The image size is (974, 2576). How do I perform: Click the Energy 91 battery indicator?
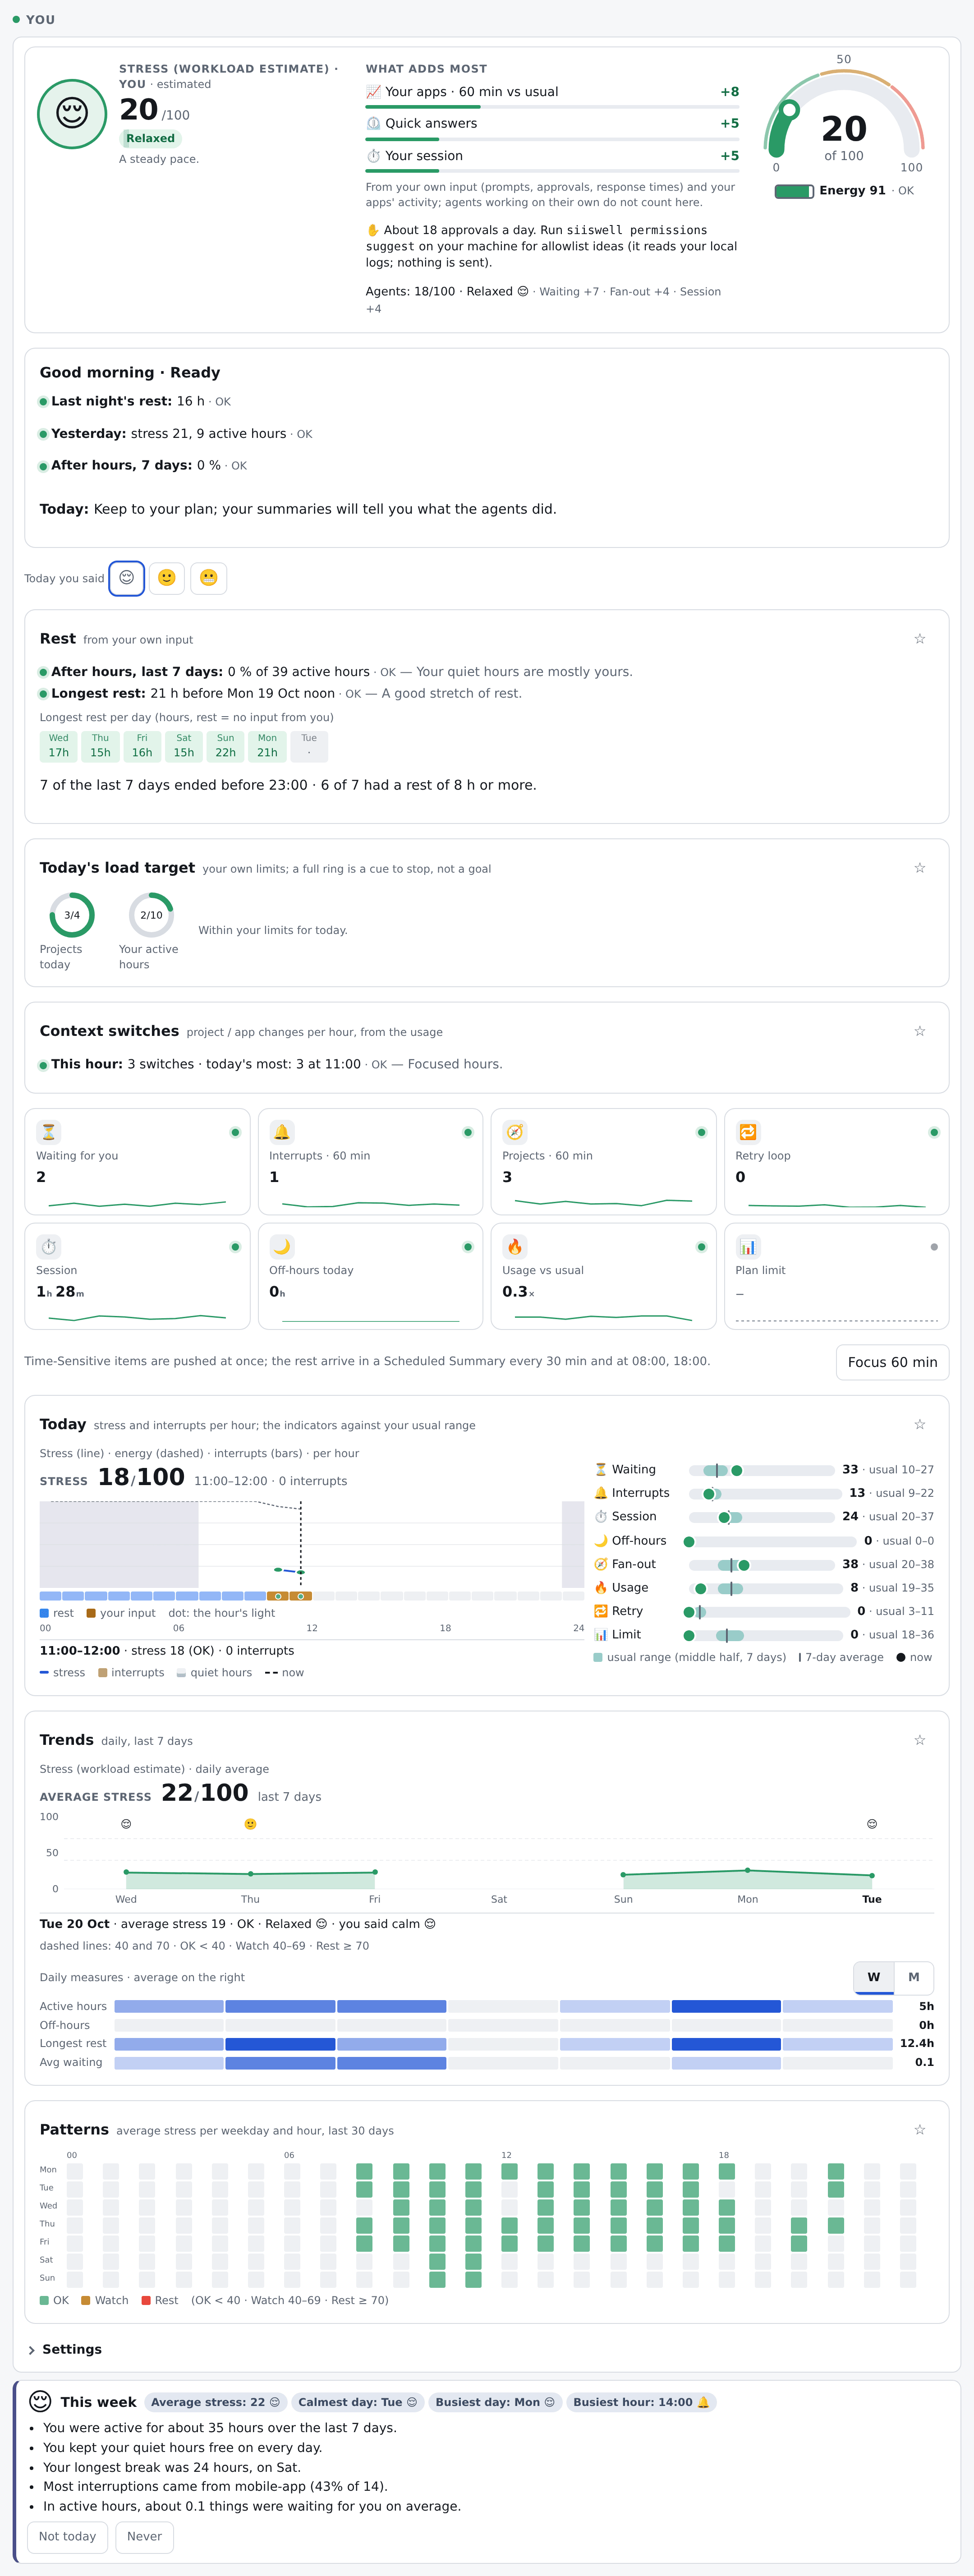click(794, 191)
